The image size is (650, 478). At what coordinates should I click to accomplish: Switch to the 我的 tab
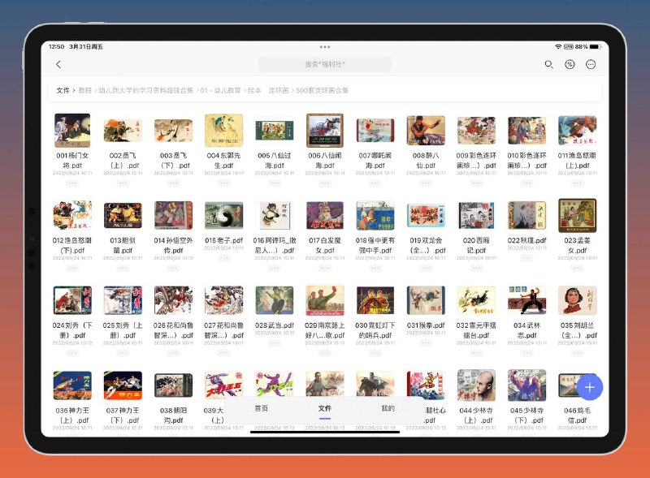pos(388,408)
